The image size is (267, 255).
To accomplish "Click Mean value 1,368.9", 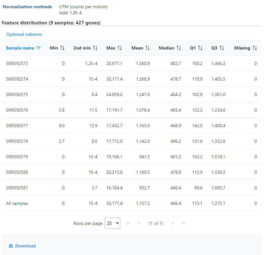I will pos(143,79).
